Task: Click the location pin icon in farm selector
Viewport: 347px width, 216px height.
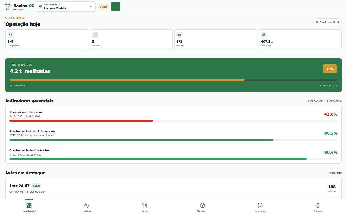Action: [x=41, y=6]
